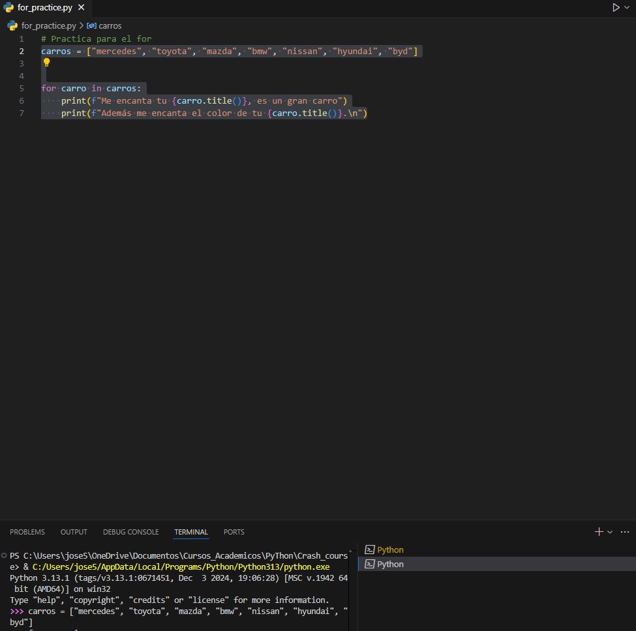Click for_practice.py in the breadcrumb
The height and width of the screenshot is (631, 636).
pos(48,25)
